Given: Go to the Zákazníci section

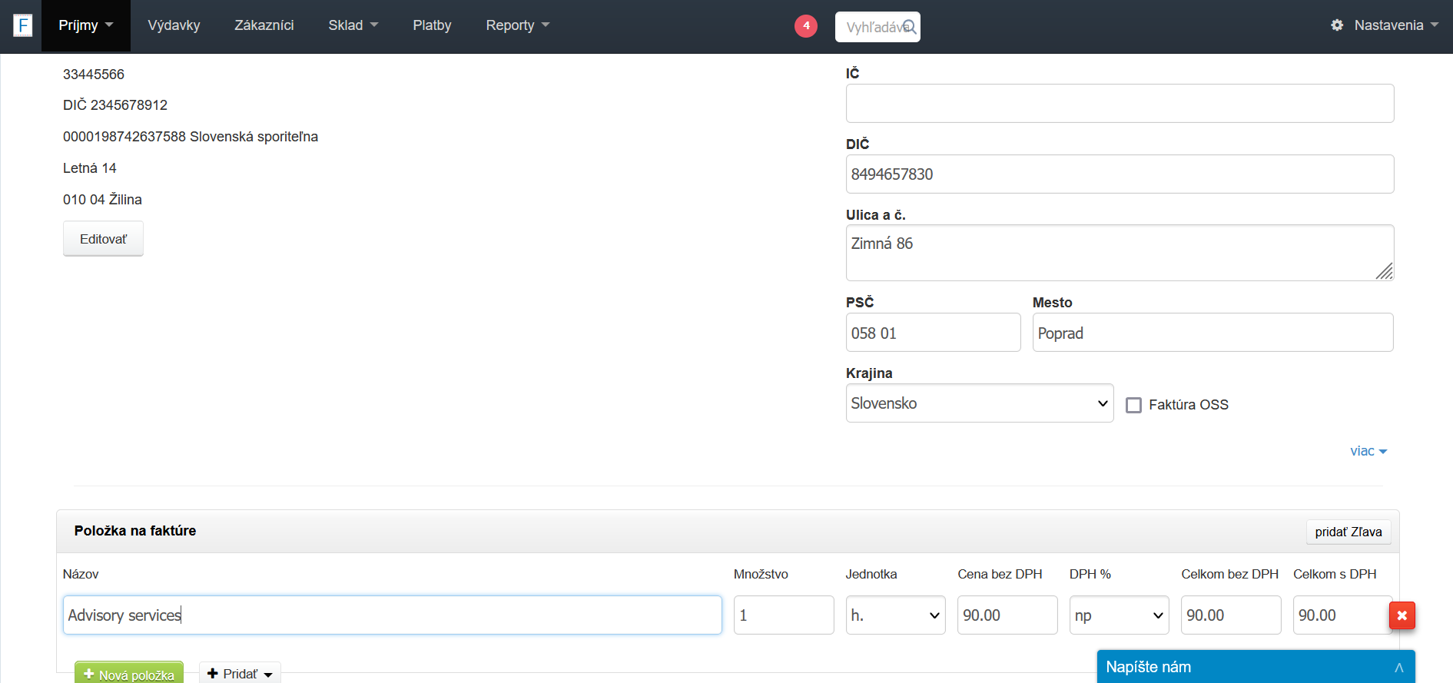Looking at the screenshot, I should pos(264,25).
